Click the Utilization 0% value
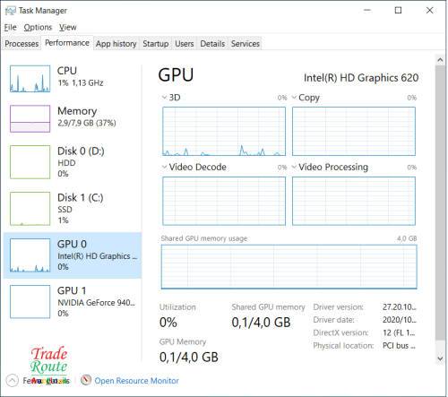 tap(168, 323)
